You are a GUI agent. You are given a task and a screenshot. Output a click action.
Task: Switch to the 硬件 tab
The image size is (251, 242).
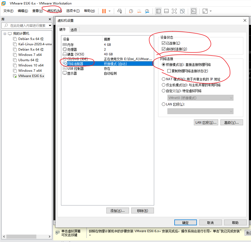point(63,29)
